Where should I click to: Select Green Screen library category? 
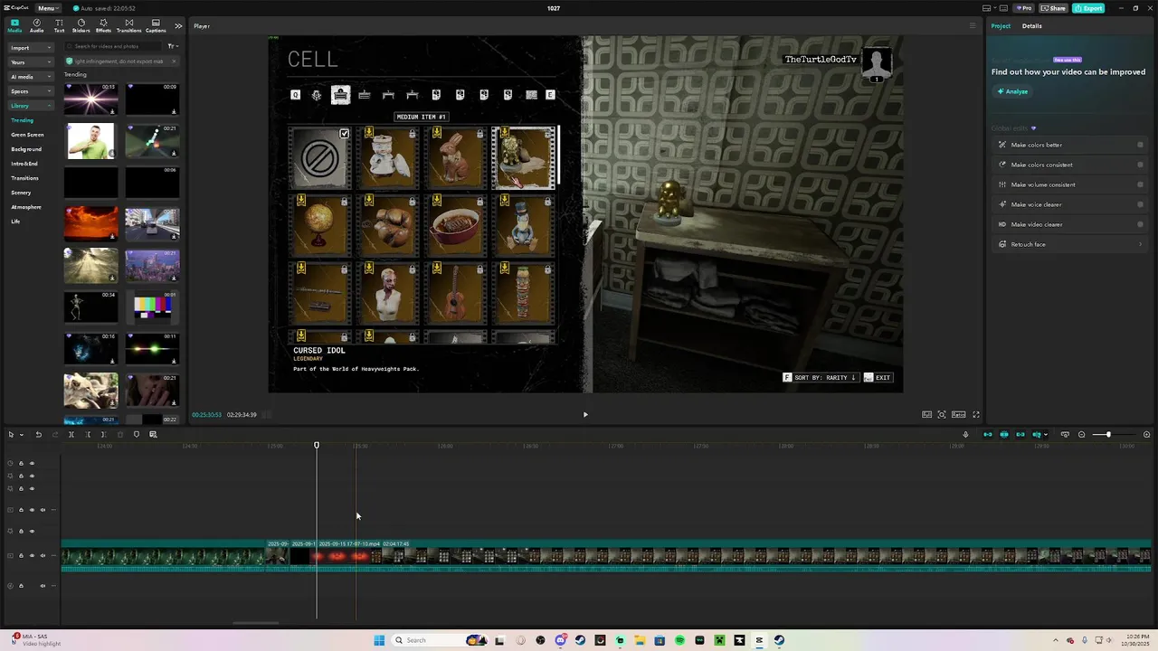pyautogui.click(x=27, y=135)
